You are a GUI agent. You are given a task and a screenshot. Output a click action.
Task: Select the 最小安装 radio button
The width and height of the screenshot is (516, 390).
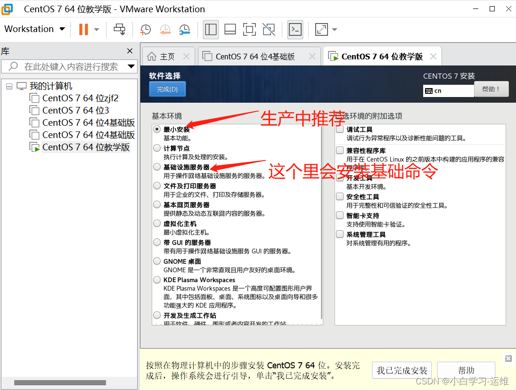click(157, 129)
